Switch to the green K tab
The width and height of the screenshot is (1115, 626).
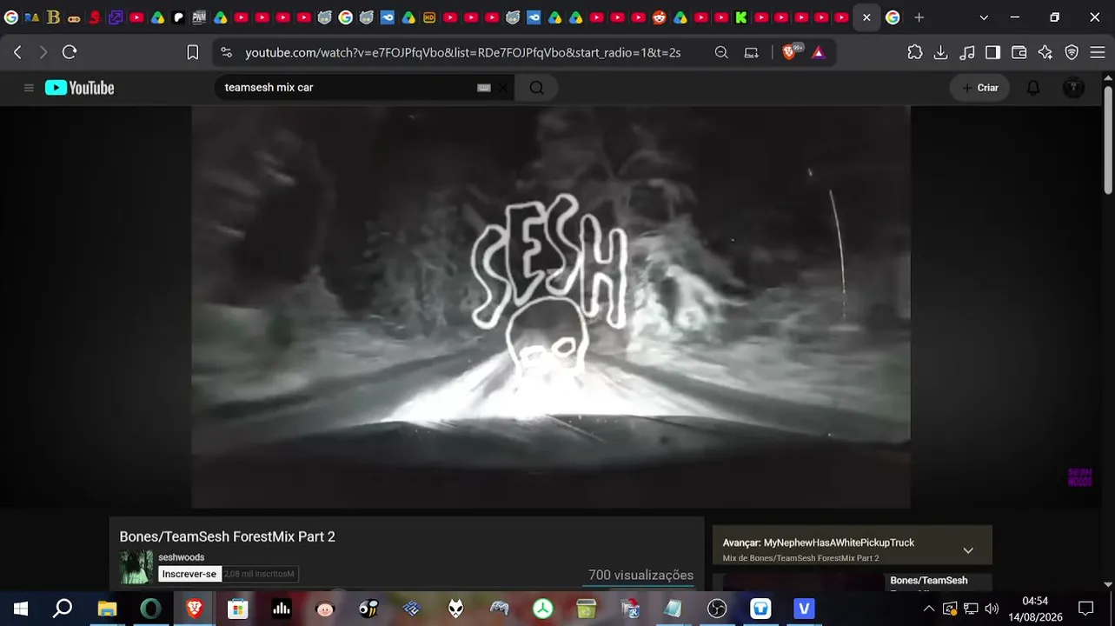(741, 17)
